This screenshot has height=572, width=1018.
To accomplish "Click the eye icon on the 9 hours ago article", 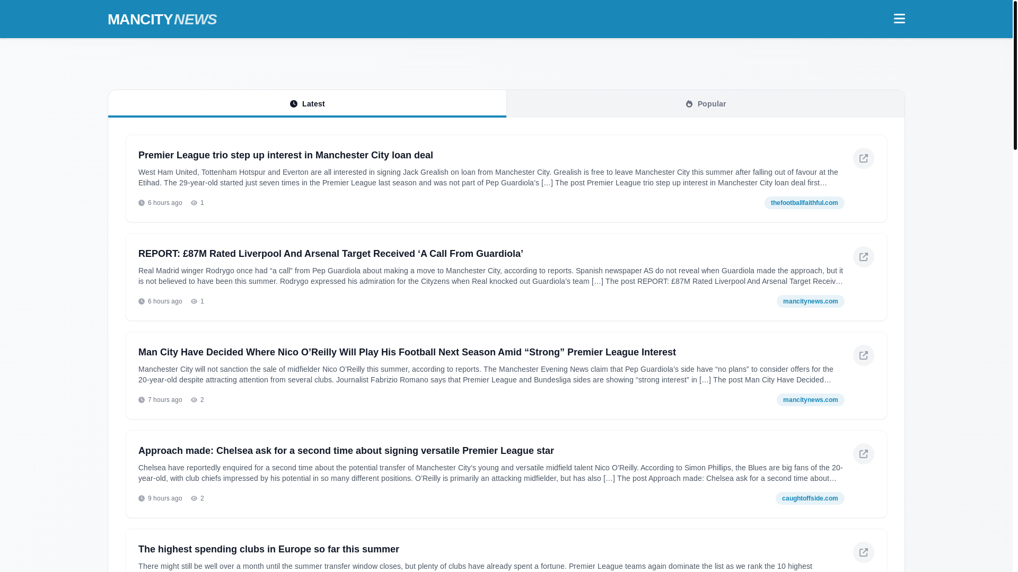I will 194,498.
